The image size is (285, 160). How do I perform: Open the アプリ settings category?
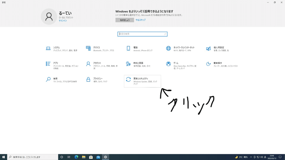tap(62, 65)
